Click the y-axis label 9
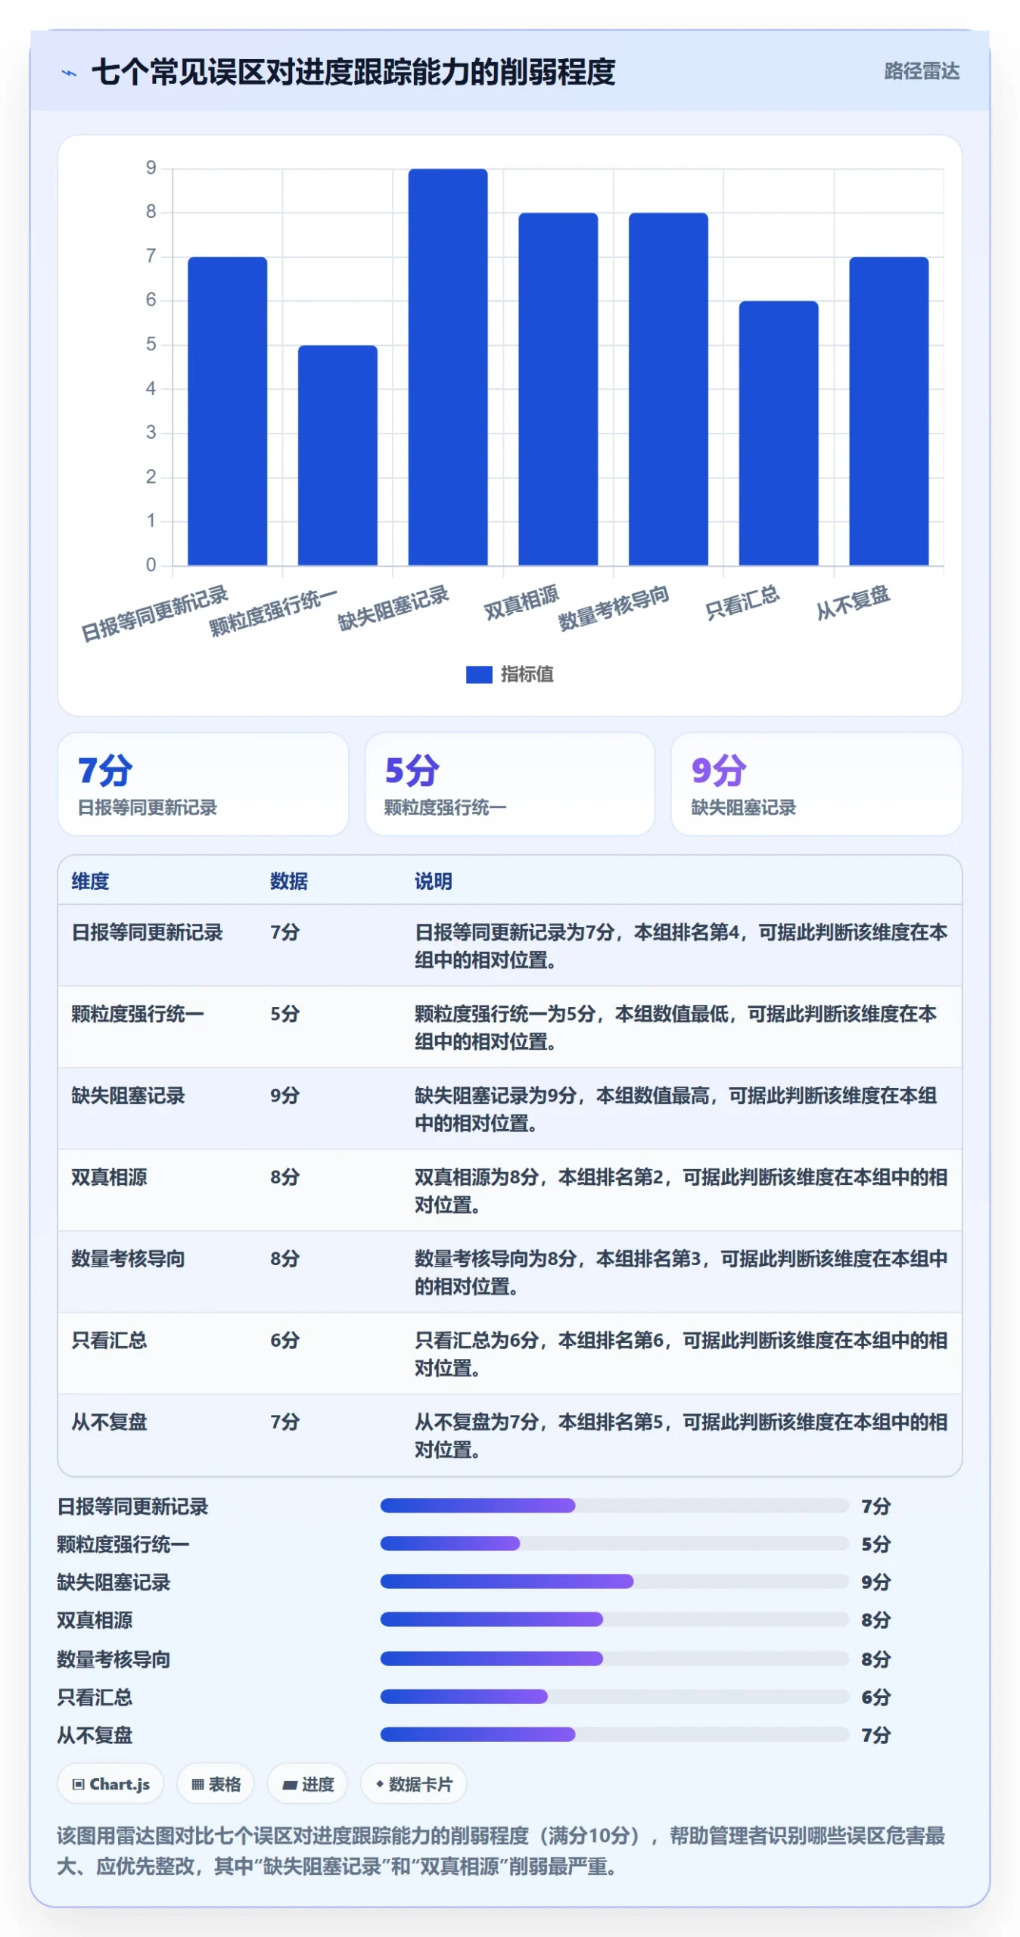This screenshot has width=1020, height=1937. click(151, 168)
